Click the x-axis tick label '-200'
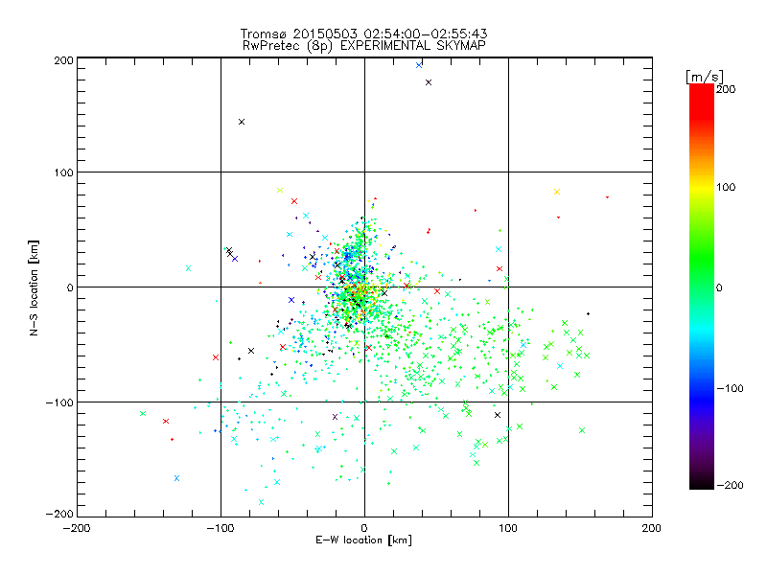 coord(77,528)
